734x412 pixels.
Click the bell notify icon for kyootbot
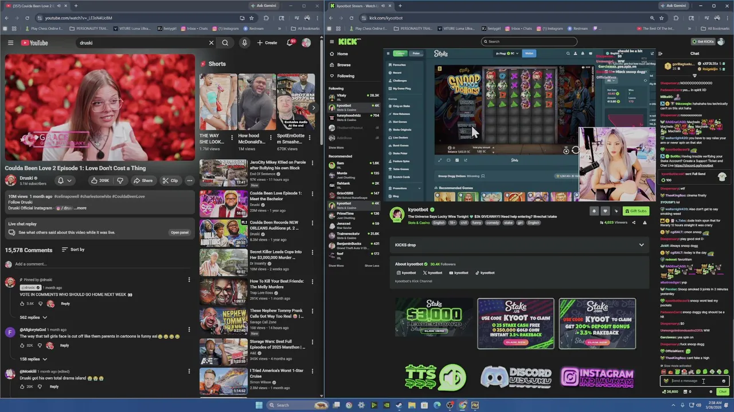pyautogui.click(x=594, y=211)
